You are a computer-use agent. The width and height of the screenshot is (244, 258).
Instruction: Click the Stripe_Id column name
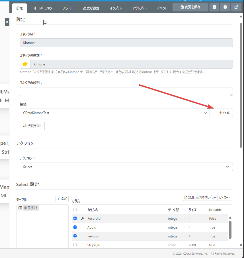click(x=94, y=245)
